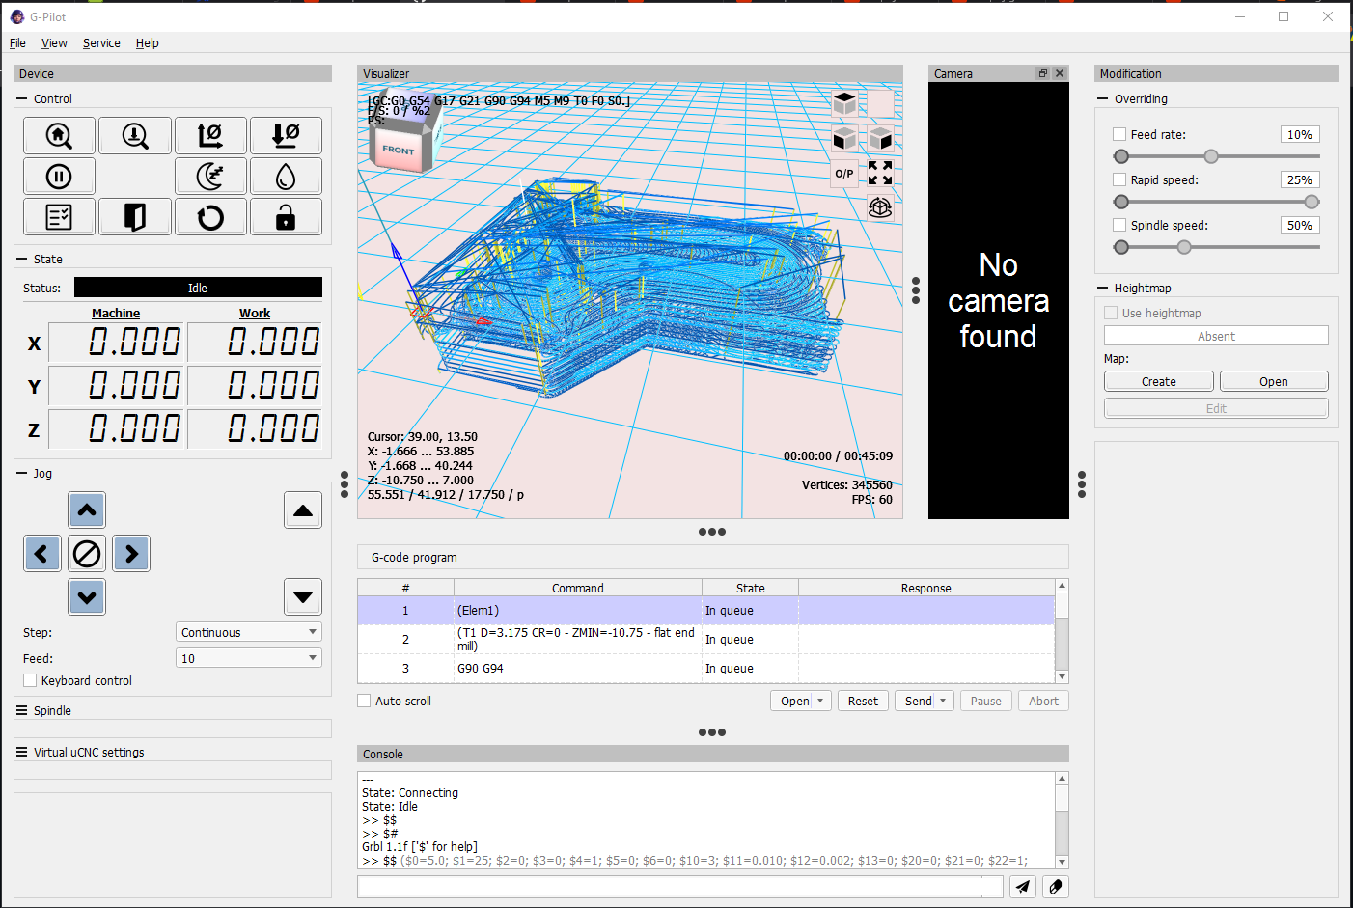
Task: Click the heightmap Create button
Action: pos(1158,382)
